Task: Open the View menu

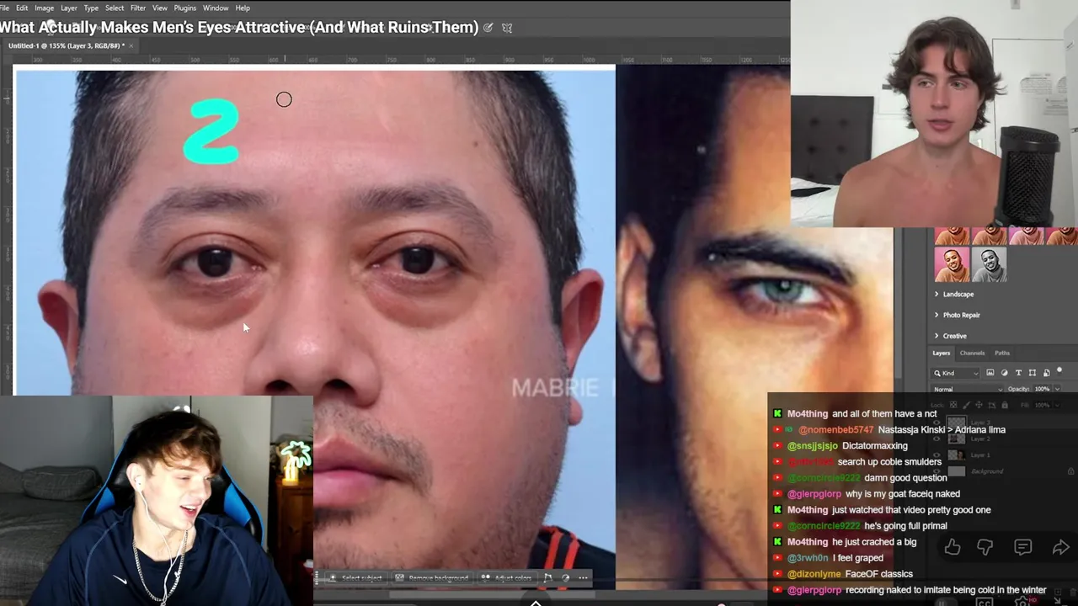Action: tap(160, 8)
